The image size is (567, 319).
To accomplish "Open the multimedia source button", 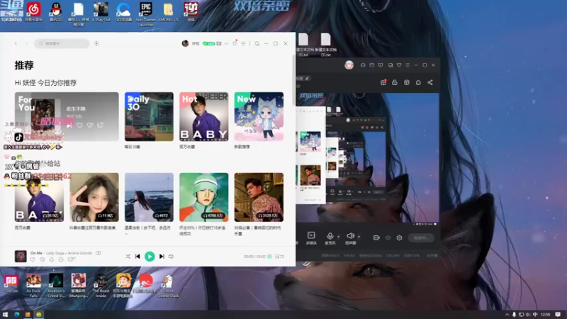I will click(311, 238).
